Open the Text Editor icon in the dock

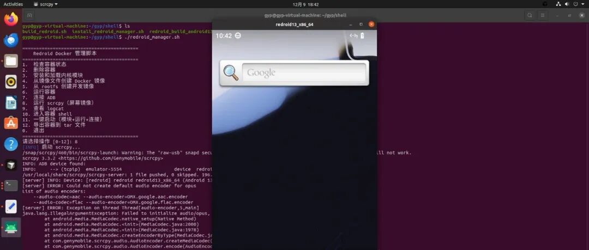pyautogui.click(x=11, y=206)
